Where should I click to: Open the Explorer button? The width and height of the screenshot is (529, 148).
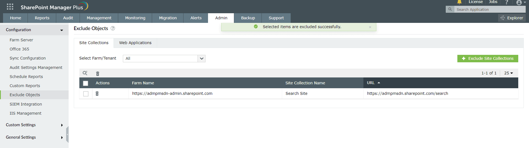(512, 18)
